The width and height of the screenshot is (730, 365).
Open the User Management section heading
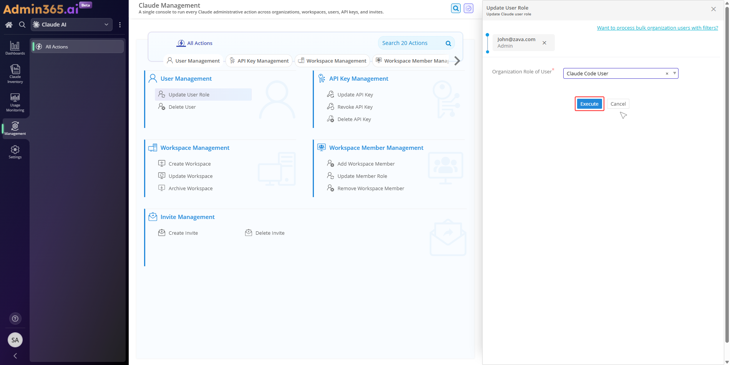[186, 78]
